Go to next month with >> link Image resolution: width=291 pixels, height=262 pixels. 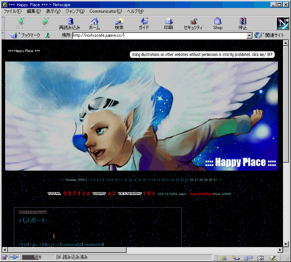coord(220,180)
